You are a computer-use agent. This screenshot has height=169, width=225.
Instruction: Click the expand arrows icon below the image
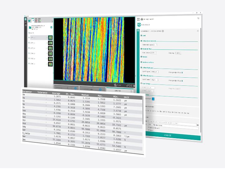click(x=127, y=85)
